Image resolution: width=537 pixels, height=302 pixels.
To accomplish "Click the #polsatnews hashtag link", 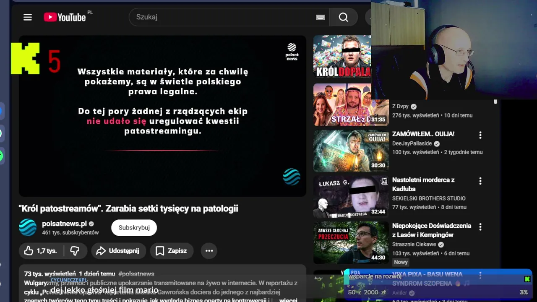I will tap(136, 274).
